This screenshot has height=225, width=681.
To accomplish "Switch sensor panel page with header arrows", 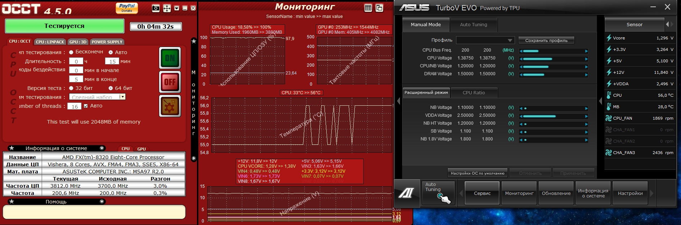I will [x=670, y=24].
